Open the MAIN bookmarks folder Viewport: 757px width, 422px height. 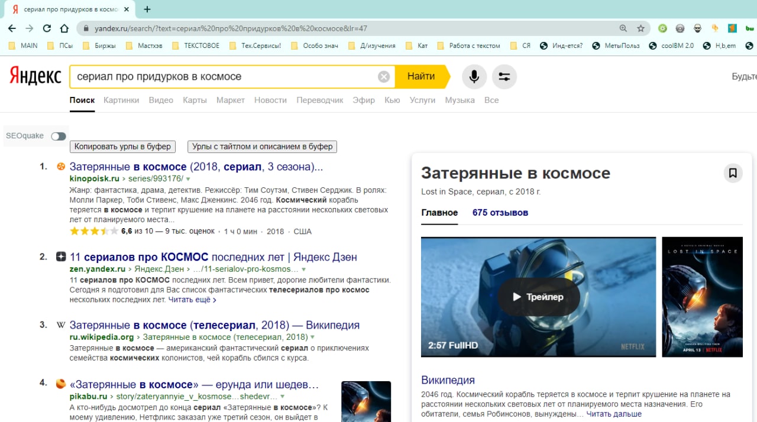(24, 46)
